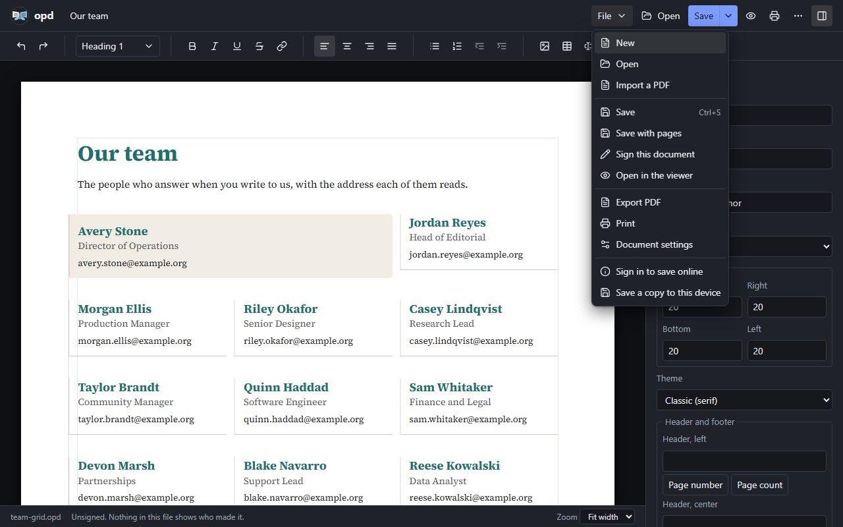Collapse the File dropdown menu button
This screenshot has height=527, width=843.
tap(612, 16)
